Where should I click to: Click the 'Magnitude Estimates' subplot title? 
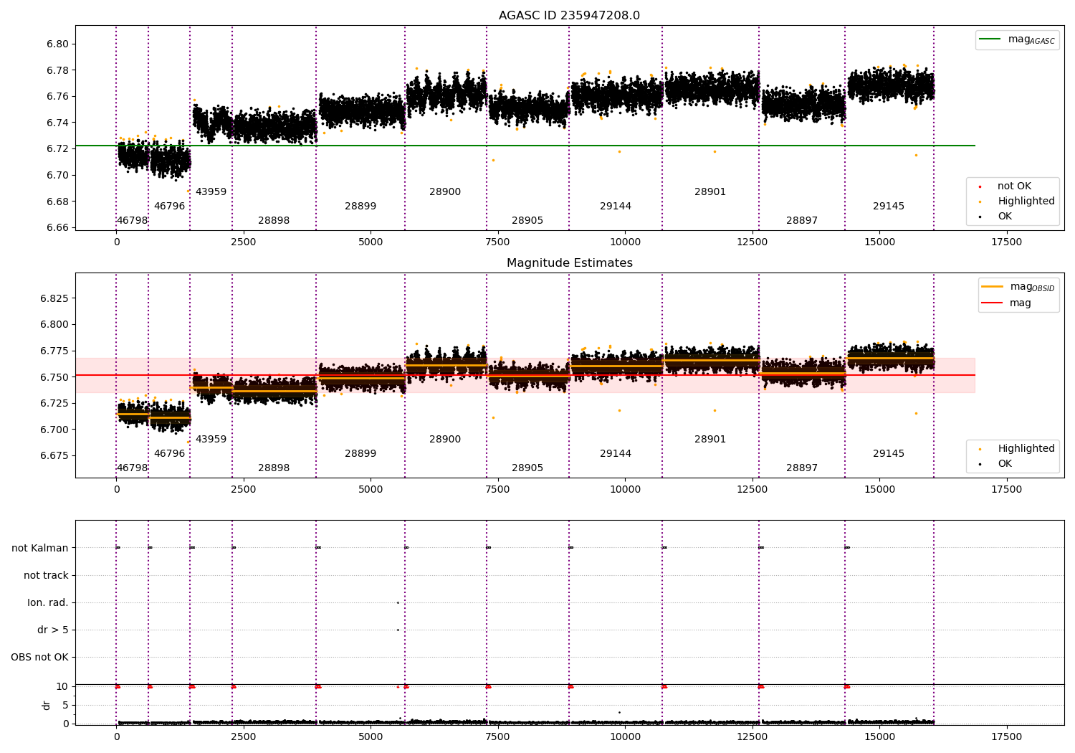569,263
